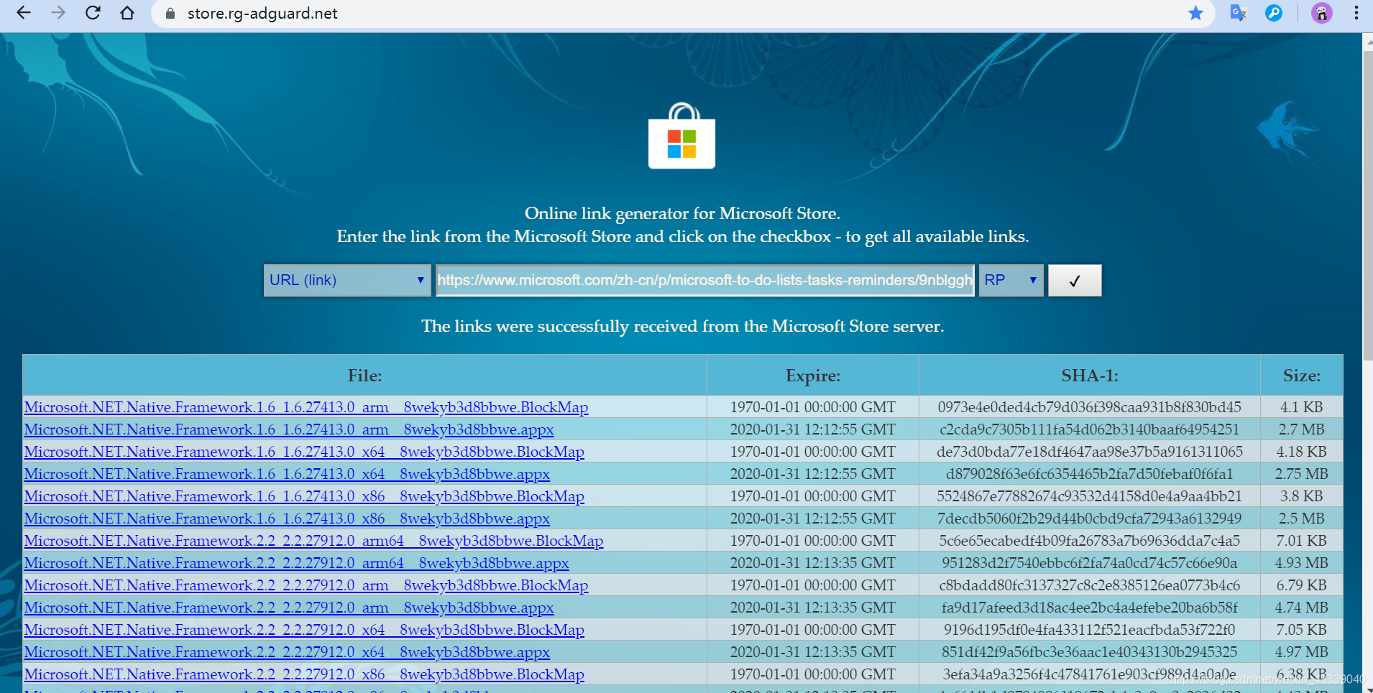Download Framework.2.2 arm64 appx file

pyautogui.click(x=296, y=563)
